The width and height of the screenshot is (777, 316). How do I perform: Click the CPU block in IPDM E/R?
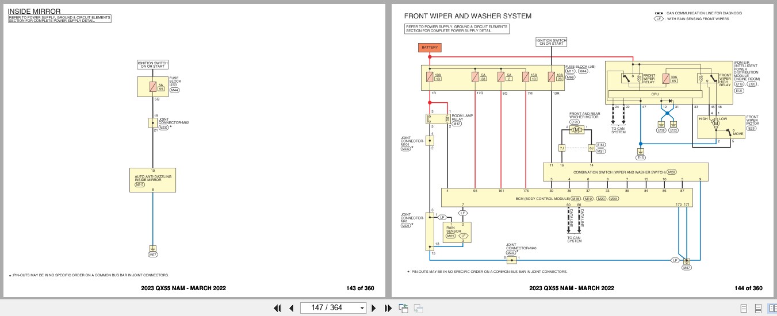coord(654,94)
